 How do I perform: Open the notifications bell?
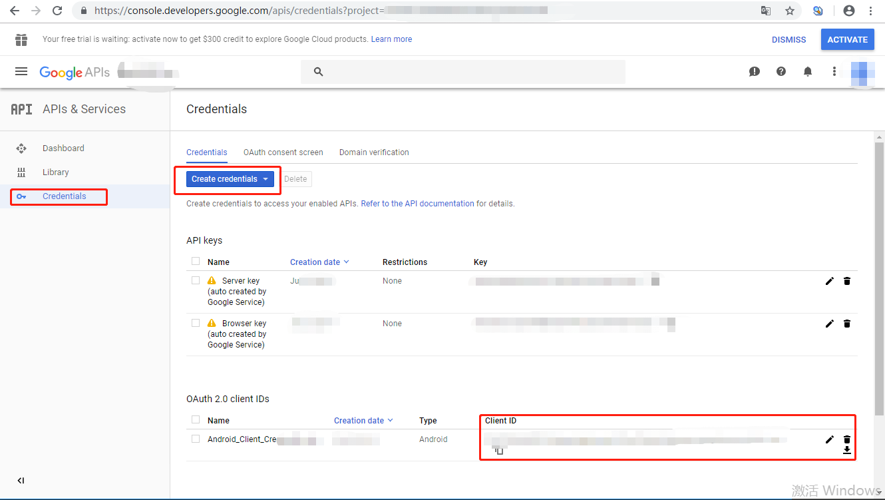[808, 71]
